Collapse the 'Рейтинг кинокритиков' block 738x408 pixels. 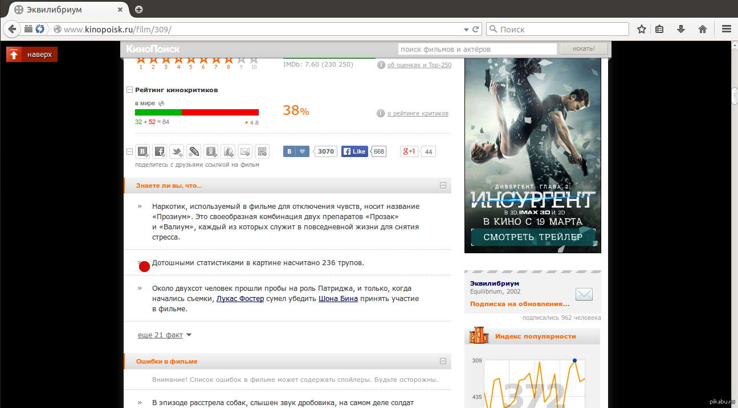click(x=129, y=90)
